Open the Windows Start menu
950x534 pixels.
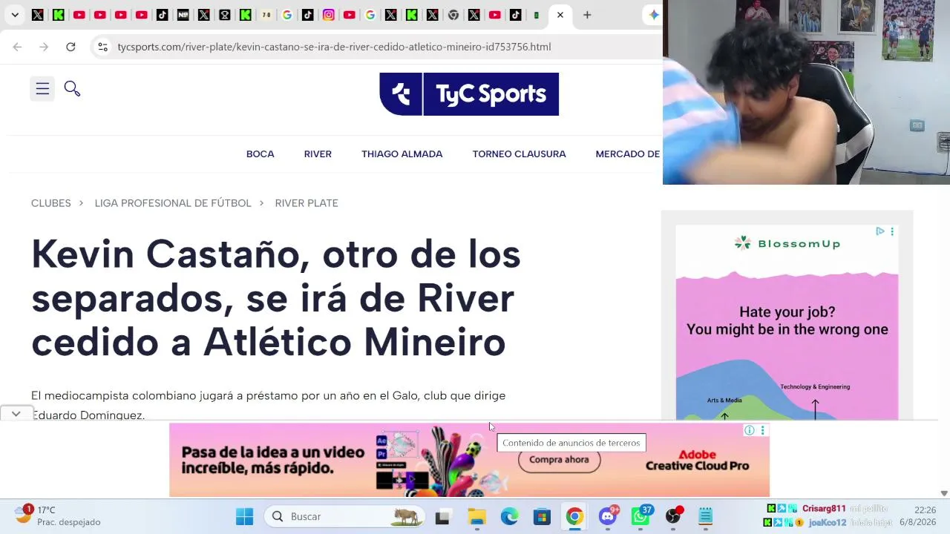[244, 516]
